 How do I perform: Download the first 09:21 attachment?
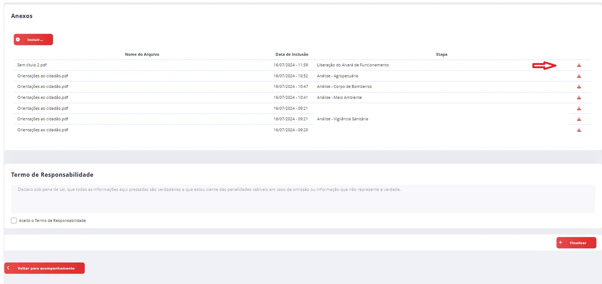click(x=579, y=108)
